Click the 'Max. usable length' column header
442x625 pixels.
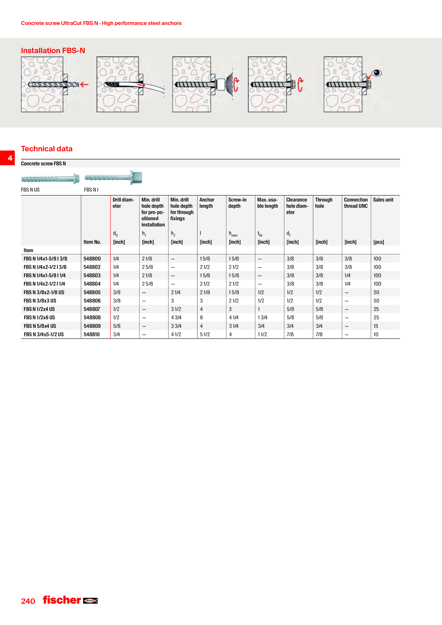click(268, 203)
